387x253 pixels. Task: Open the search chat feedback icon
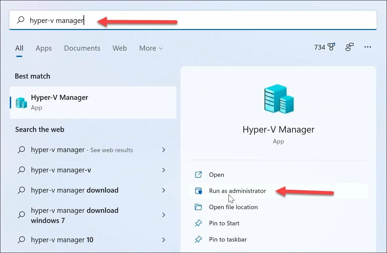(349, 47)
